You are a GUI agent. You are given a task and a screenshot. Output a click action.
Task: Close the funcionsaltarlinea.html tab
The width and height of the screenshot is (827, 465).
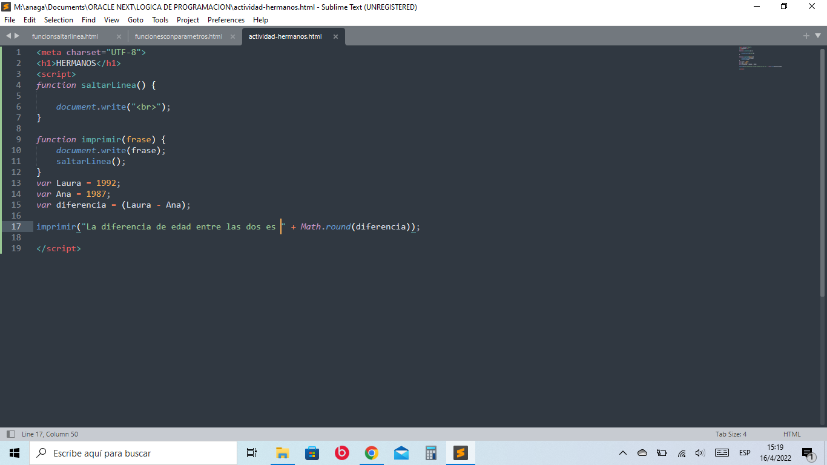[119, 36]
